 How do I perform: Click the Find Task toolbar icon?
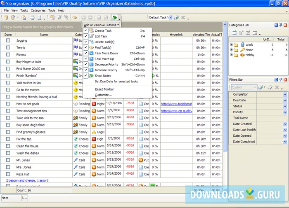point(75,18)
